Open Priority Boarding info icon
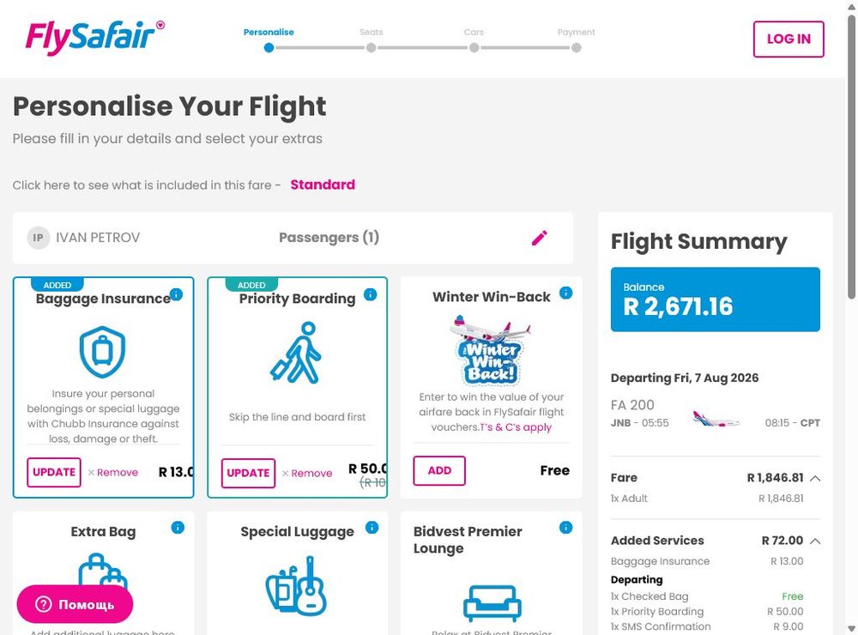Screen dimensions: 858x635 [371, 294]
